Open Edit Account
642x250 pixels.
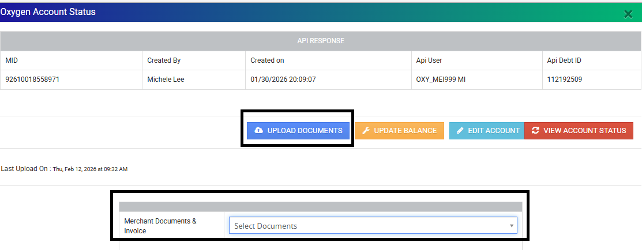[487, 131]
